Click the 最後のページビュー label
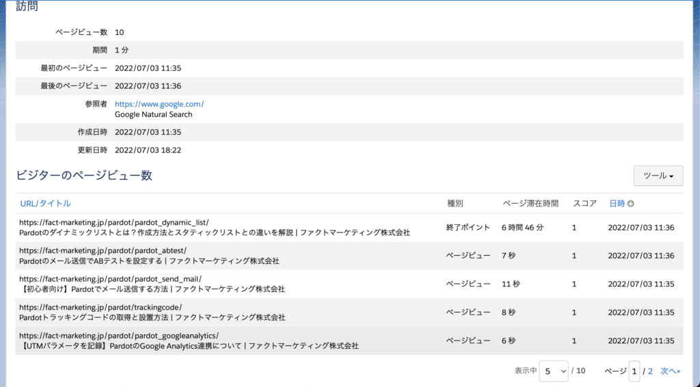This screenshot has width=700, height=387. pos(74,85)
